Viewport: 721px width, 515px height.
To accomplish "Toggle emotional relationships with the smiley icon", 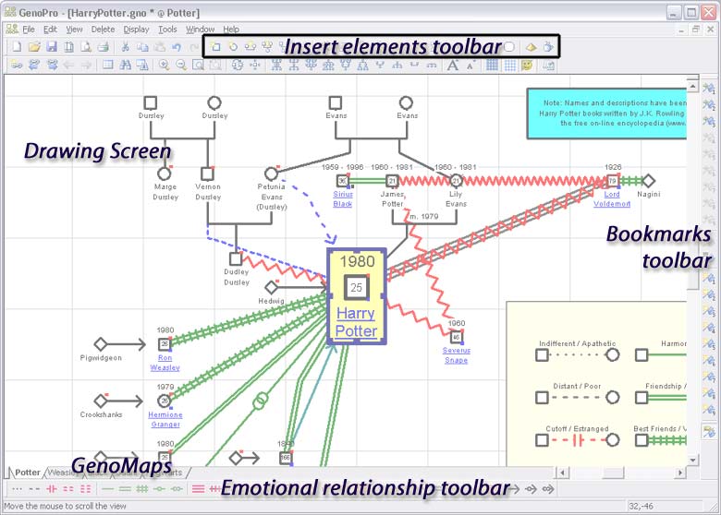I will coord(527,66).
